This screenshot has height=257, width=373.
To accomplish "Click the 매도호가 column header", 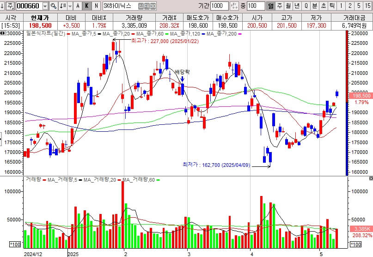I will [x=198, y=18].
